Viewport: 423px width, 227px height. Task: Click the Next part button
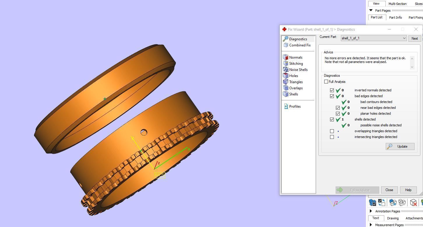415,39
